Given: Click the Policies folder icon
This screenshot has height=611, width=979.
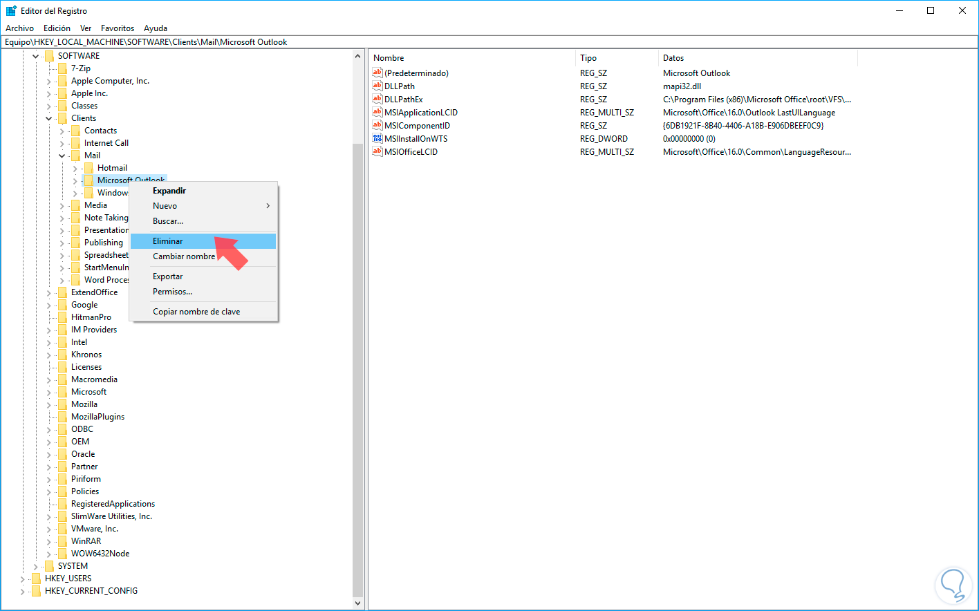Looking at the screenshot, I should pyautogui.click(x=62, y=491).
